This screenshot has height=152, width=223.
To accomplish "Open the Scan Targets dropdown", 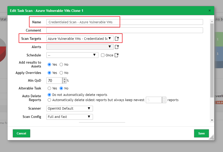I will [80, 39].
